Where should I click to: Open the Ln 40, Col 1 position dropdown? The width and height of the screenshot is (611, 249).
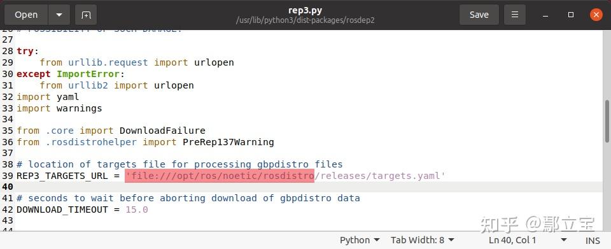pos(563,240)
